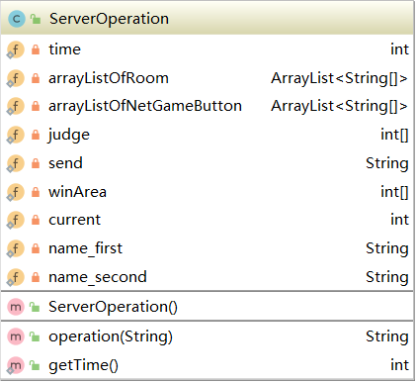
Task: Click the public icon in the class header
Action: tap(36, 19)
